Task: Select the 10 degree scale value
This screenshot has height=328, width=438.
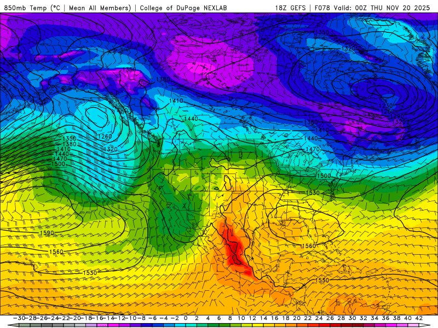Action: 241,318
